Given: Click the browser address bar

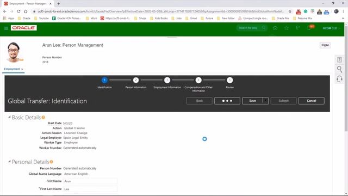Looking at the screenshot, I should pyautogui.click(x=160, y=11).
